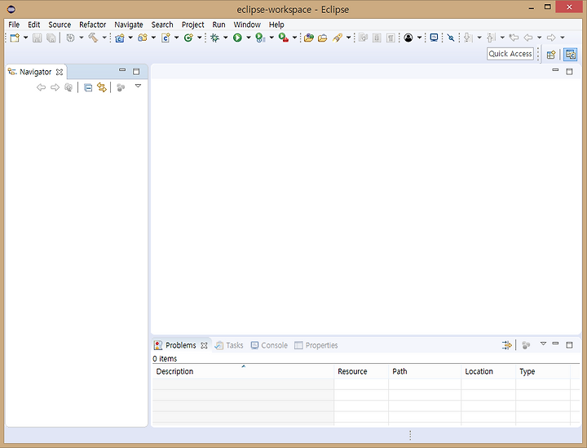Open dropdown next to Search flashlight
The image size is (587, 448).
tap(348, 38)
